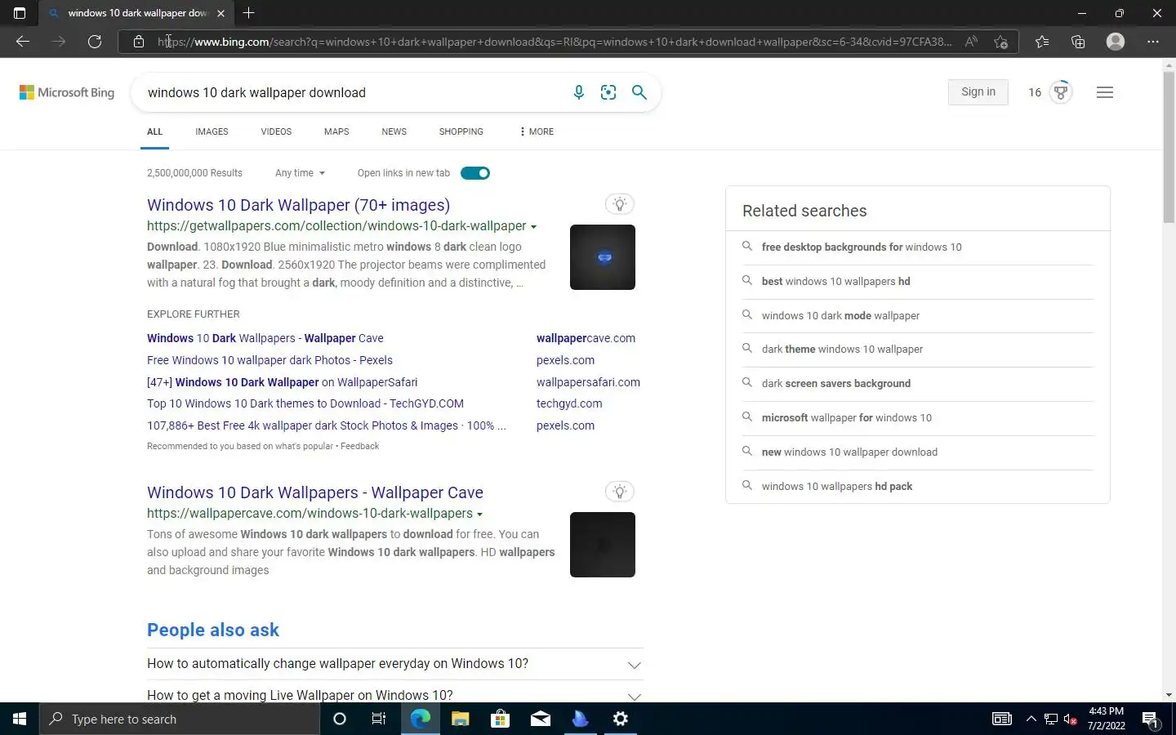The width and height of the screenshot is (1176, 735).
Task: Switch to the SHOPPING tab
Action: pos(461,131)
